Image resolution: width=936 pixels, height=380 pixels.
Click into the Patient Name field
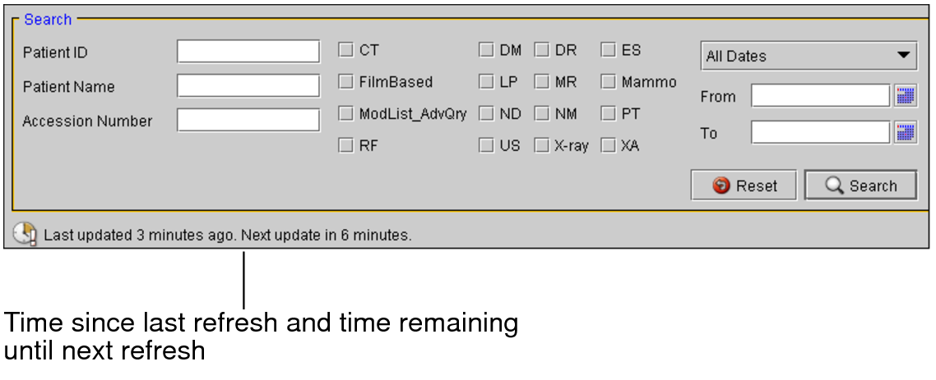[248, 85]
